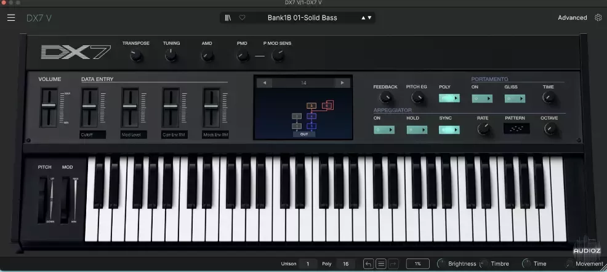Toggle the Portamento ON switch

[482, 98]
